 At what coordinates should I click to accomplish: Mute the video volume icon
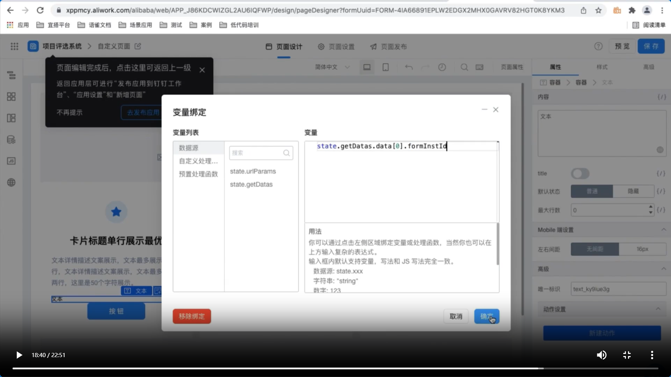point(601,355)
